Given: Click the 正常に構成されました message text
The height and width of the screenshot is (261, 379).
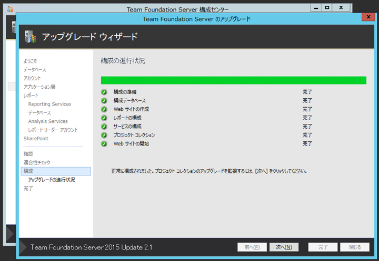Looking at the screenshot, I should tap(209, 171).
